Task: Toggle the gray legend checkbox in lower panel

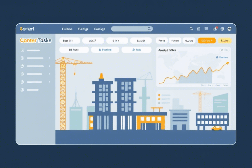Action: (x=159, y=102)
